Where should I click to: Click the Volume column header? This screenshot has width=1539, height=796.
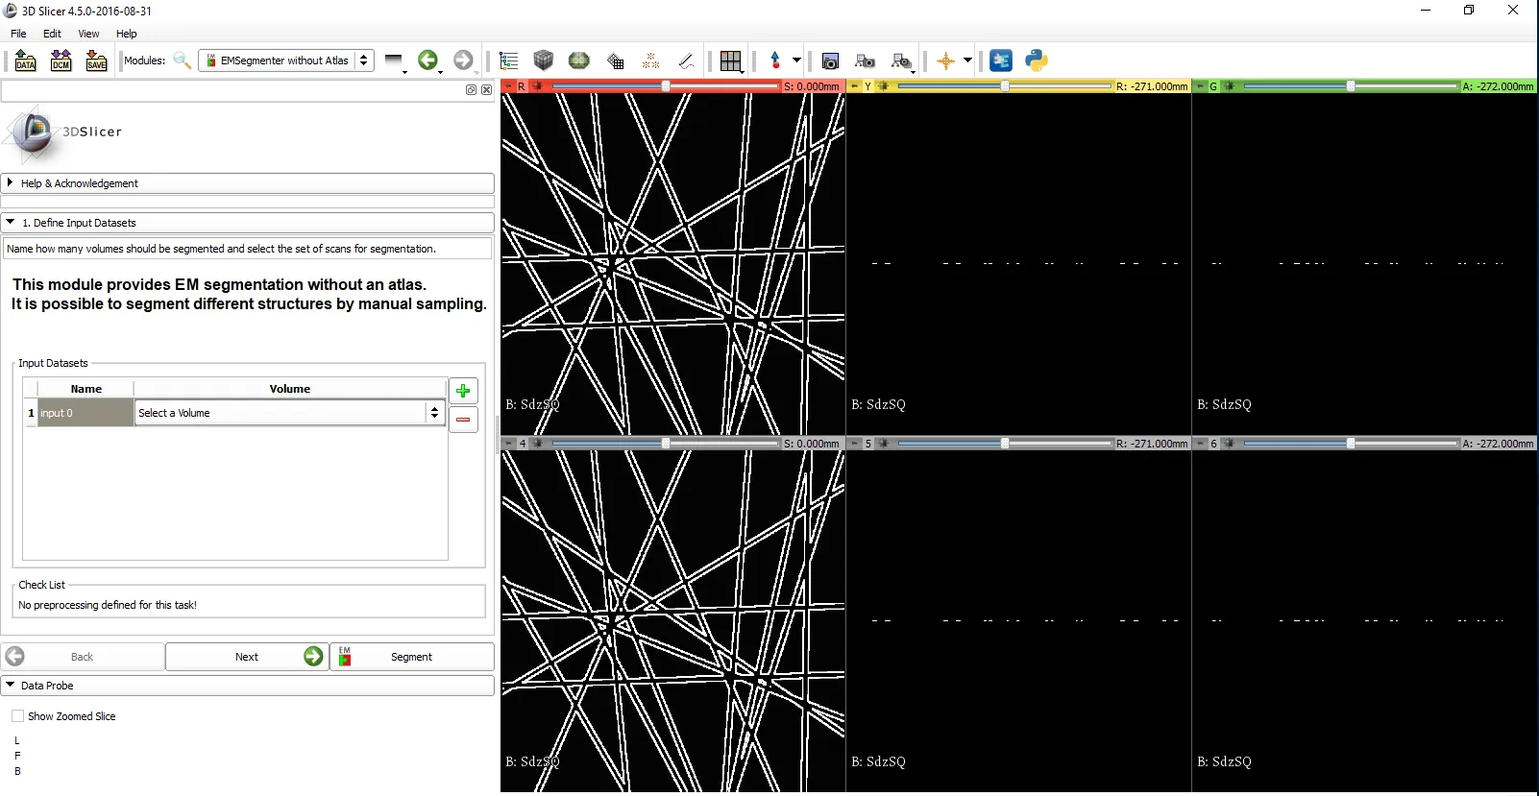(x=290, y=389)
